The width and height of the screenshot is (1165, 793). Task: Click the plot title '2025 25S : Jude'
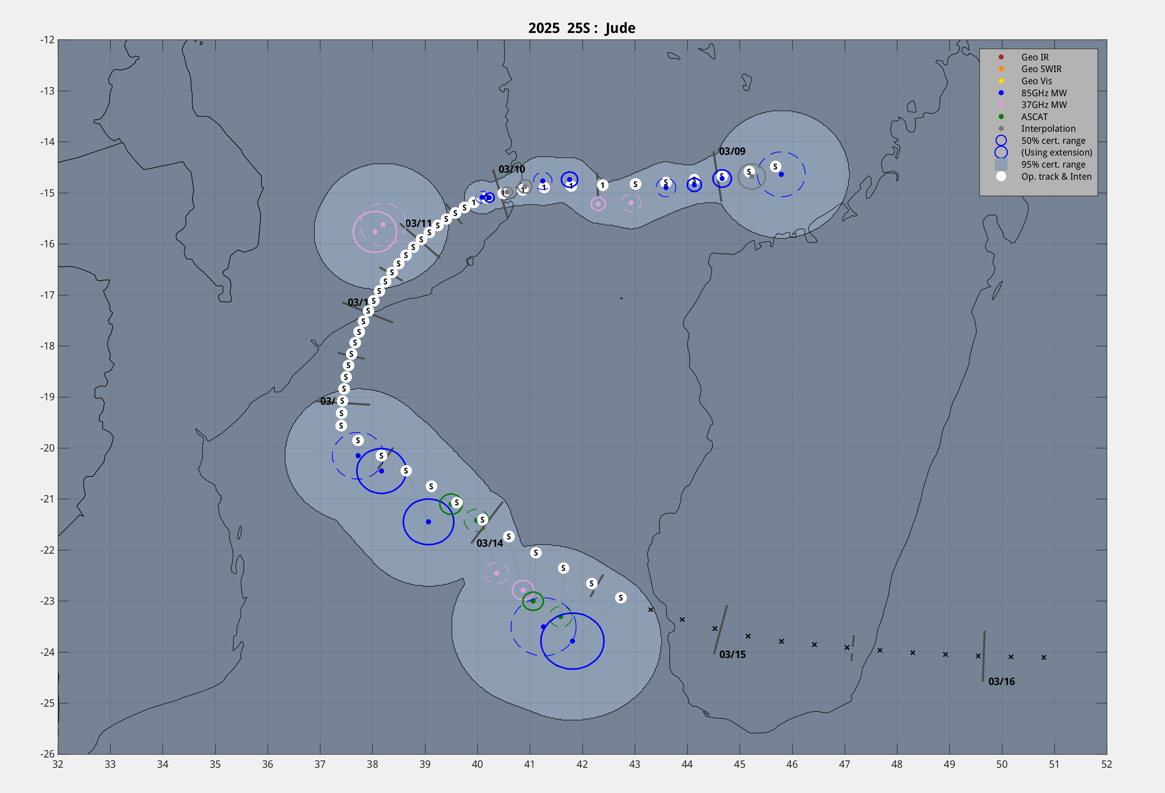(x=581, y=28)
